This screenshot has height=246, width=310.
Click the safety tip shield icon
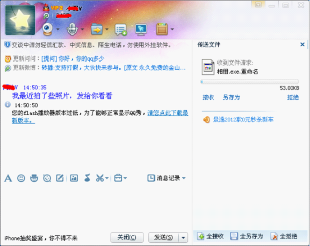[8, 45]
